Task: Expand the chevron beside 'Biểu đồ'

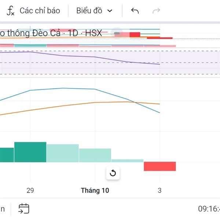Action: [x=110, y=11]
